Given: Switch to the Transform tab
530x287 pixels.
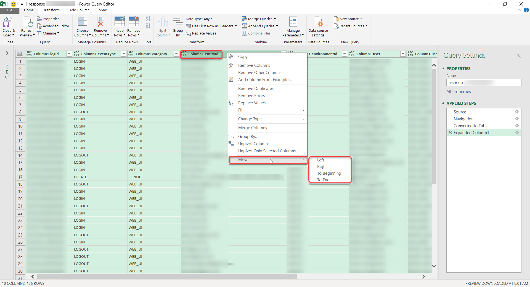Looking at the screenshot, I should 51,10.
